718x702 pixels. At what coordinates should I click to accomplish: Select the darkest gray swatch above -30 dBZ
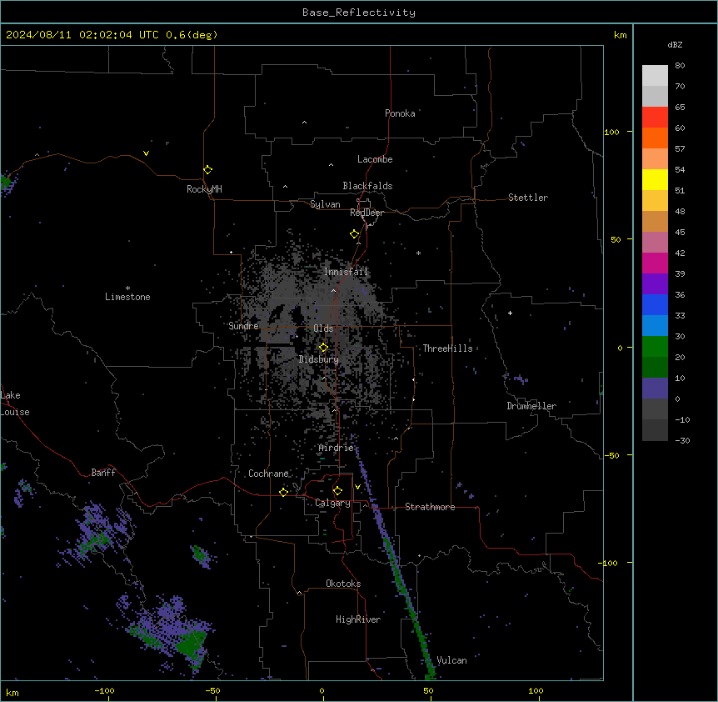655,430
